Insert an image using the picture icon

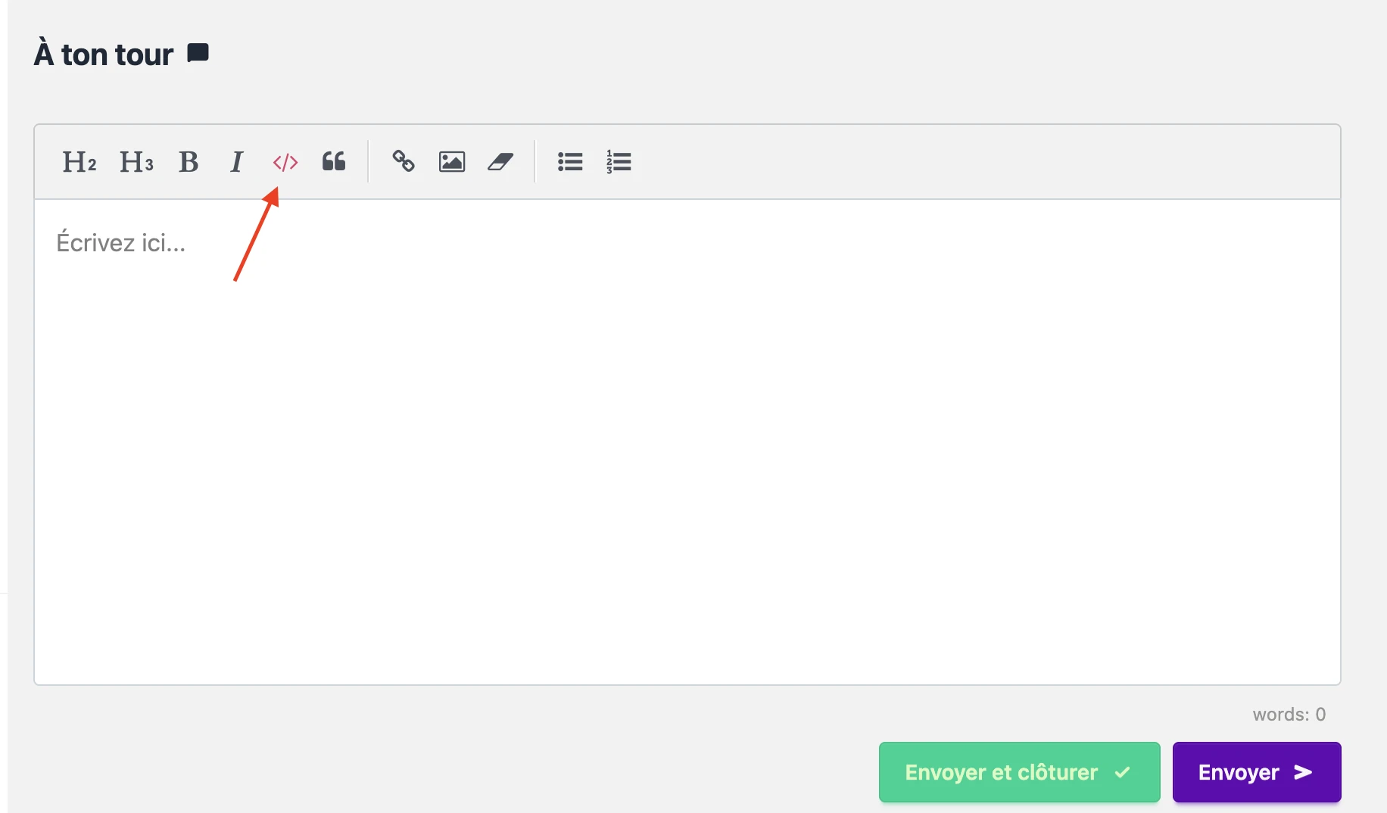coord(452,162)
